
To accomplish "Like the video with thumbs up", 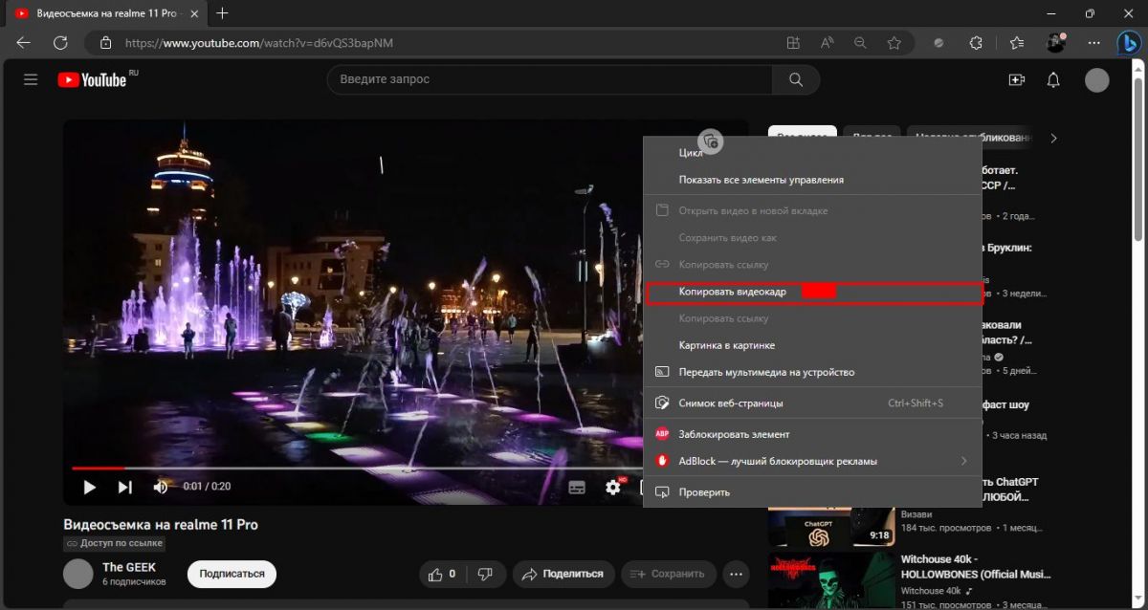I will tap(437, 574).
